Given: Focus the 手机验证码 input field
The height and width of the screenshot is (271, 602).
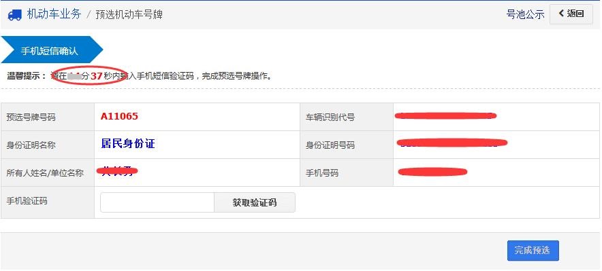Looking at the screenshot, I should [157, 202].
